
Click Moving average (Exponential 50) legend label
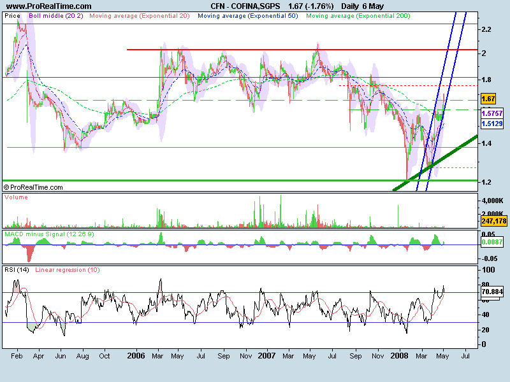coord(248,16)
